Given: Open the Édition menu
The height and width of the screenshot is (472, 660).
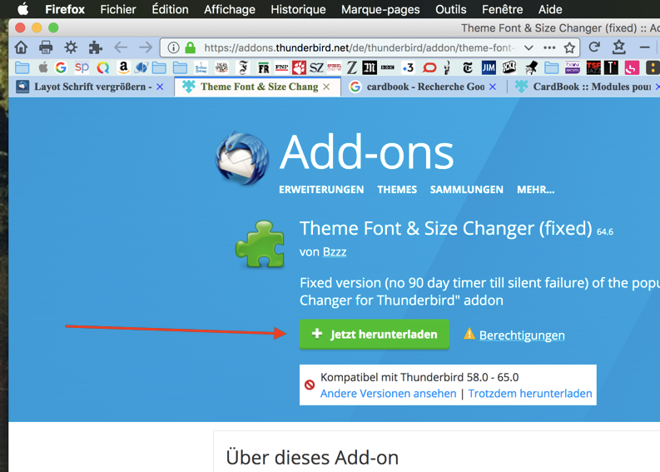Looking at the screenshot, I should [170, 9].
